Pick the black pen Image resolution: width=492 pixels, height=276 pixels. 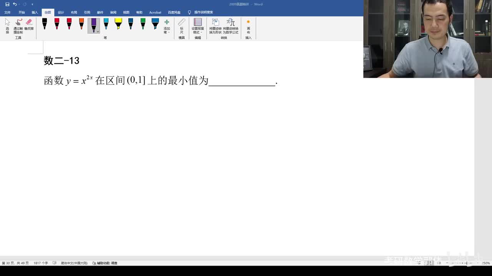(x=45, y=24)
